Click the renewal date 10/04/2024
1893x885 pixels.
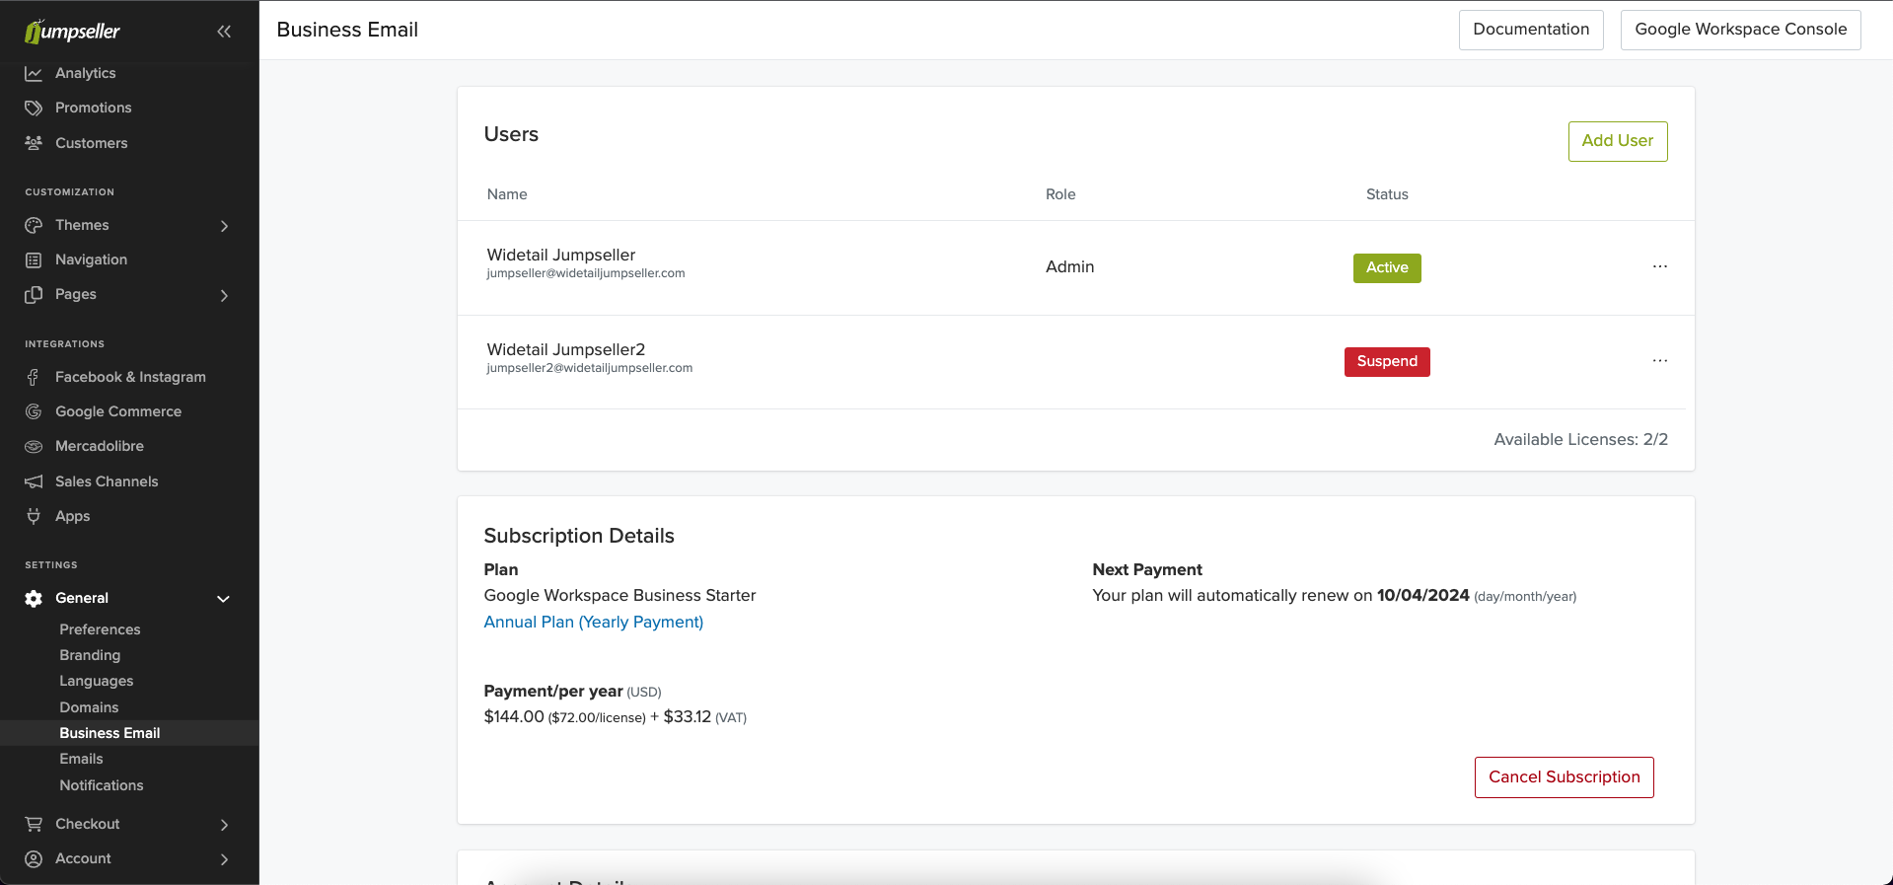point(1423,595)
